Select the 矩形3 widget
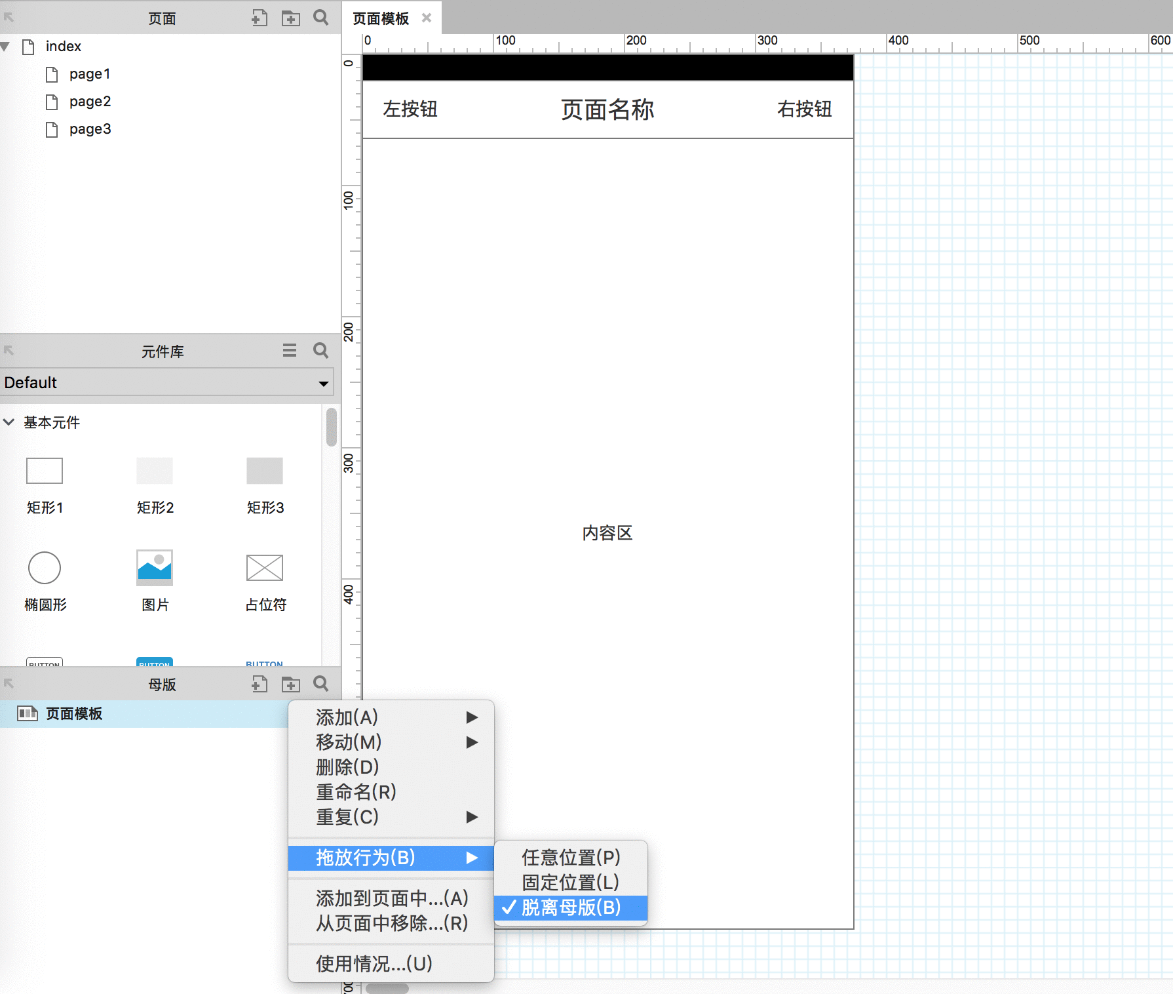The width and height of the screenshot is (1173, 994). tap(265, 485)
